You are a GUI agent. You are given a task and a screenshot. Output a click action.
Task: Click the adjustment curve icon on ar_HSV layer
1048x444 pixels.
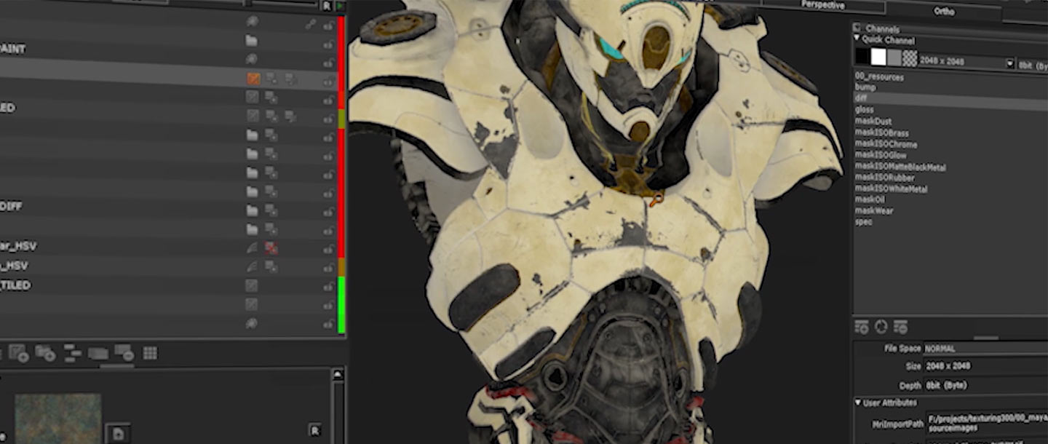tap(252, 247)
